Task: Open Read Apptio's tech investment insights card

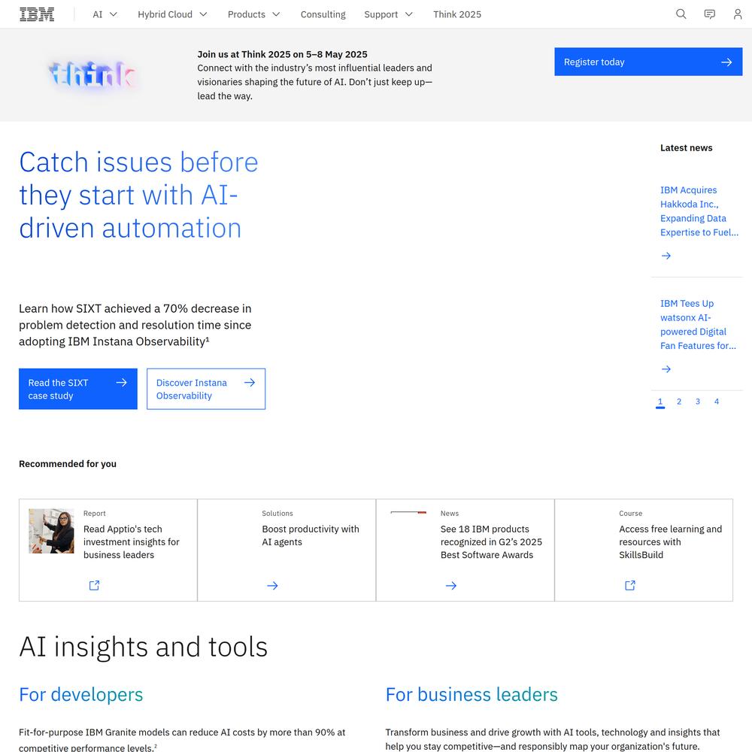Action: (108, 550)
